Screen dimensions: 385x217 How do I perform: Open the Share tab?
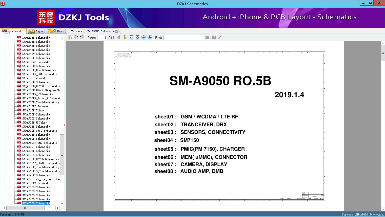tap(56, 31)
